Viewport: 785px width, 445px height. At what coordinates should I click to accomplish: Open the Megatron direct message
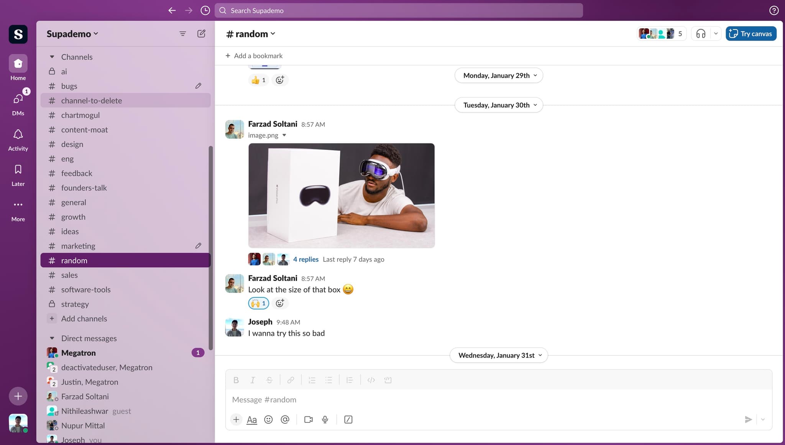pyautogui.click(x=79, y=353)
